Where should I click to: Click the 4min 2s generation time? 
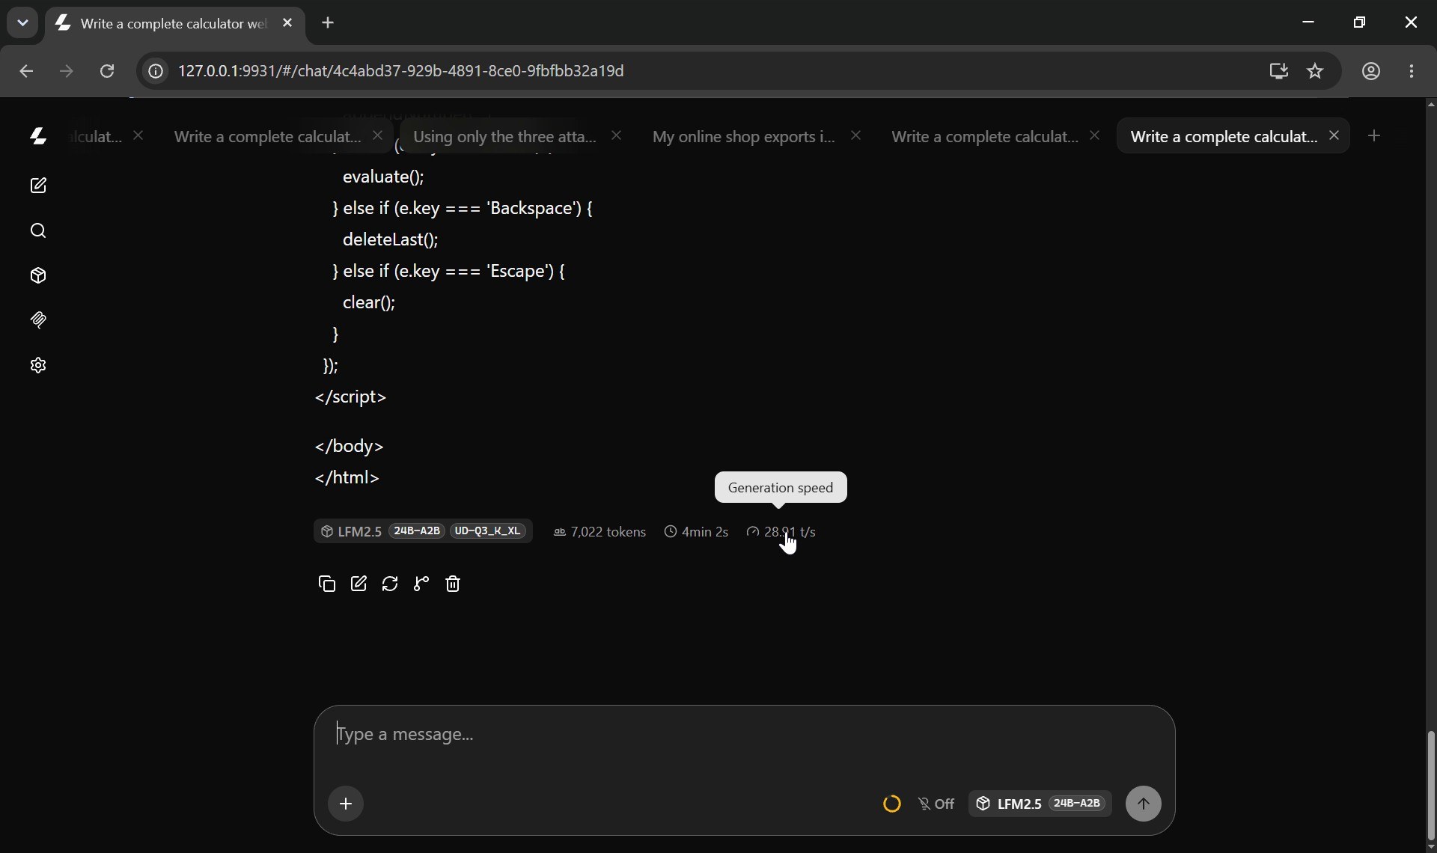click(x=696, y=532)
